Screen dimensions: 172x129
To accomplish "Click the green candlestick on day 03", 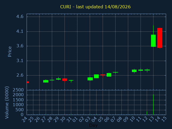I will (x=90, y=79).
